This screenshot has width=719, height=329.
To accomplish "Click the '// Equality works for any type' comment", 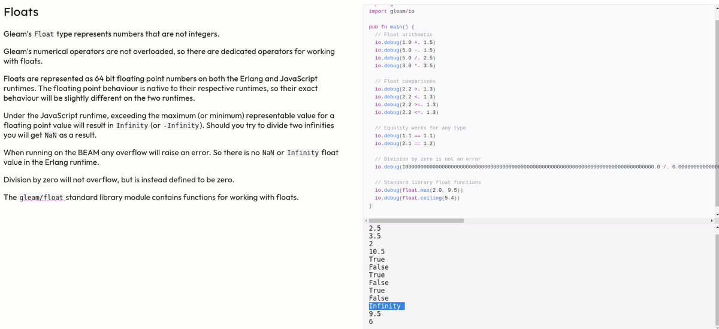I will click(420, 128).
